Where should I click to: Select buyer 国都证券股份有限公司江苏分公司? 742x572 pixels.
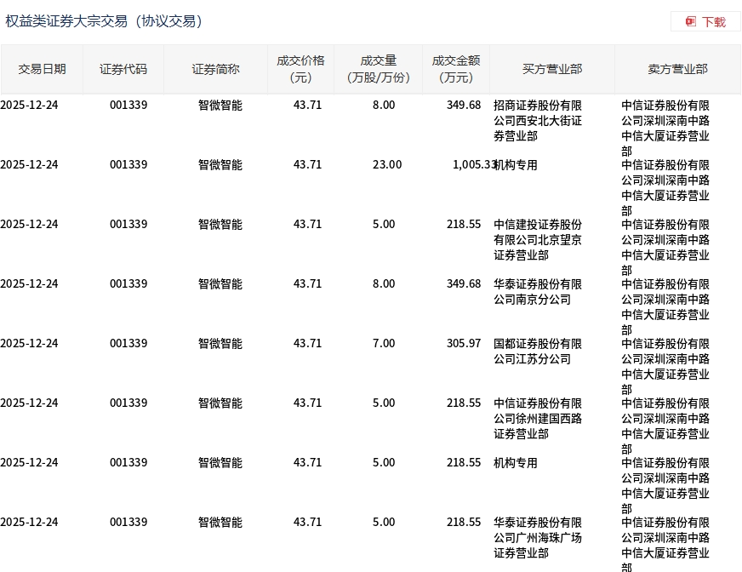538,352
